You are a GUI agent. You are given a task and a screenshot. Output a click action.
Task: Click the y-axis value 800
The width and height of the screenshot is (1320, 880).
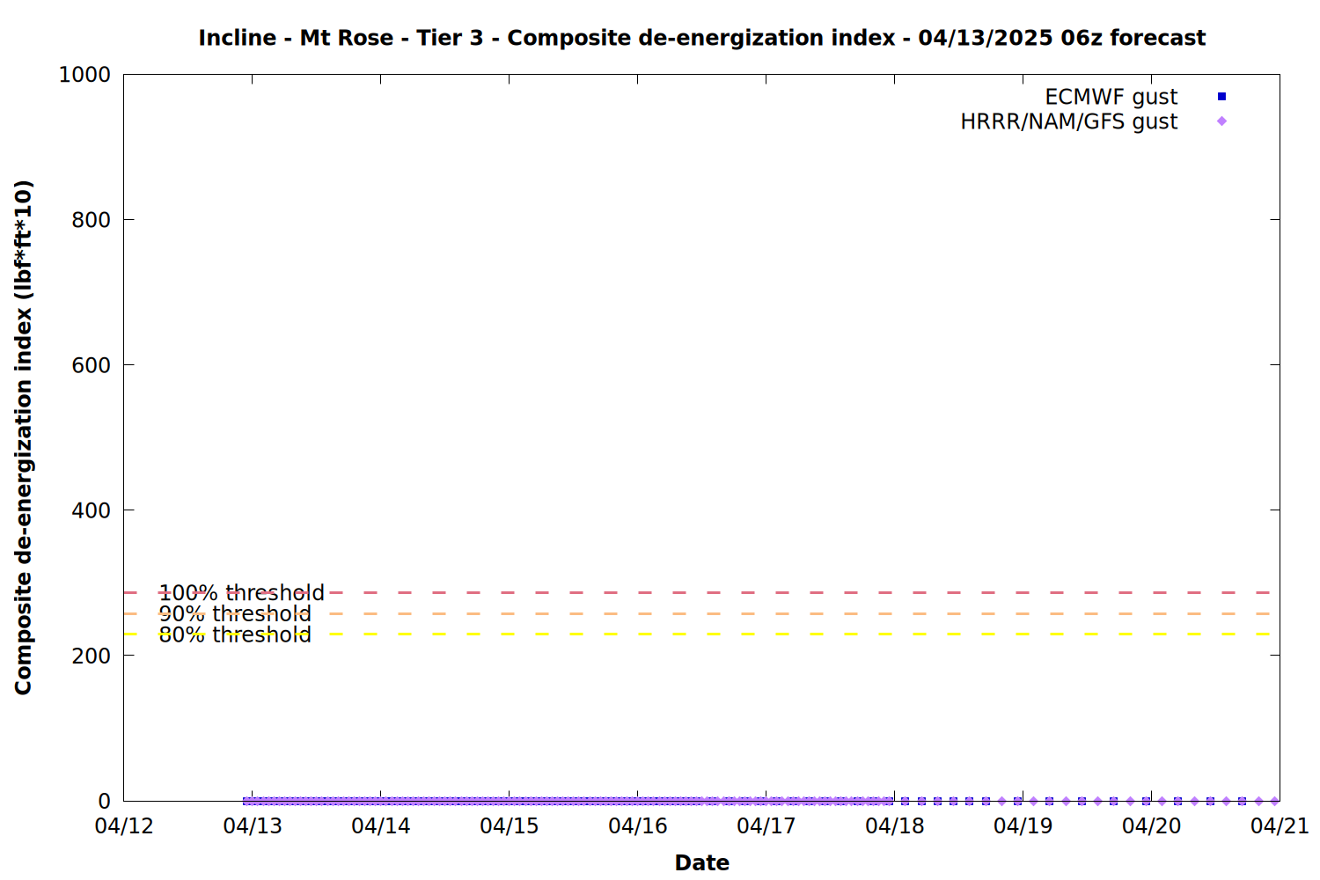coord(92,220)
